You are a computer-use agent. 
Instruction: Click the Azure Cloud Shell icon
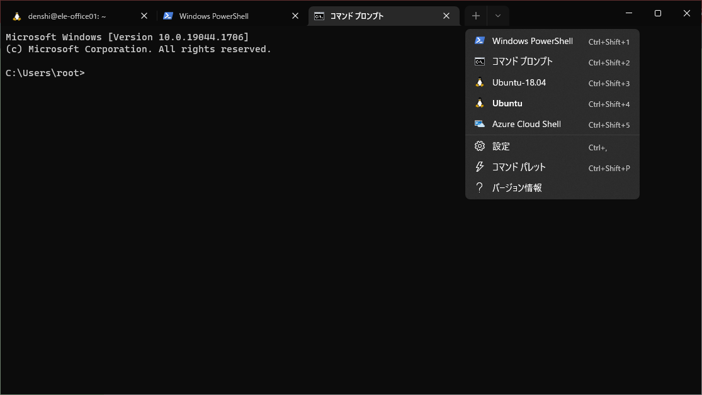[480, 124]
